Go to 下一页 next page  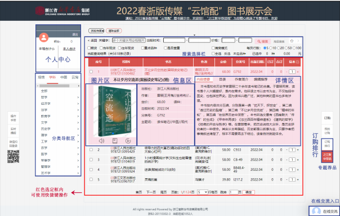coord(151,192)
